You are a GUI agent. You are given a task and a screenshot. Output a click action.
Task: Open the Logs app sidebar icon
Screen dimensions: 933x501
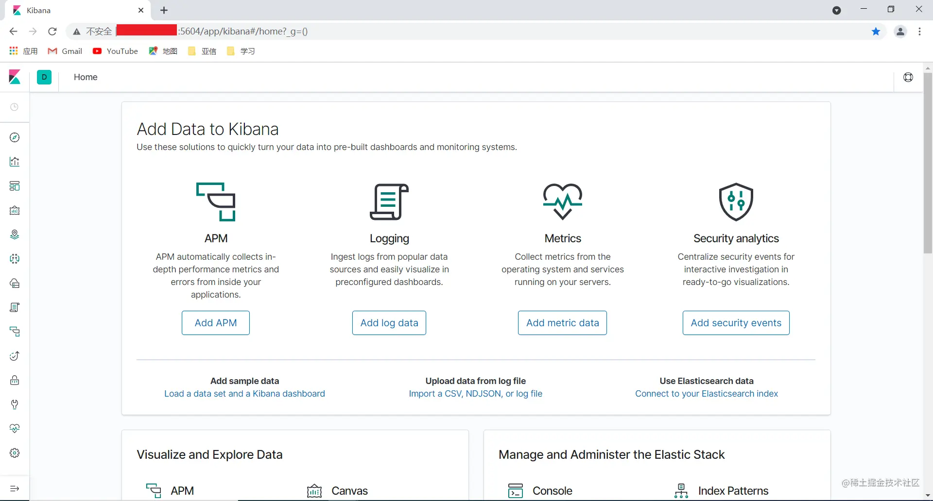(15, 307)
